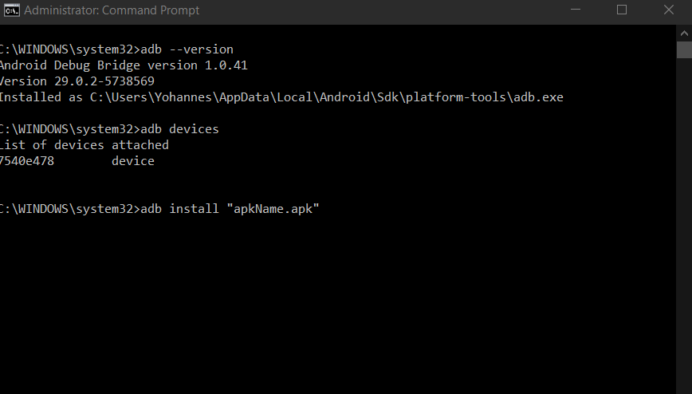Click the 'List of devices attached' line
Image resolution: width=692 pixels, height=394 pixels.
(x=85, y=145)
